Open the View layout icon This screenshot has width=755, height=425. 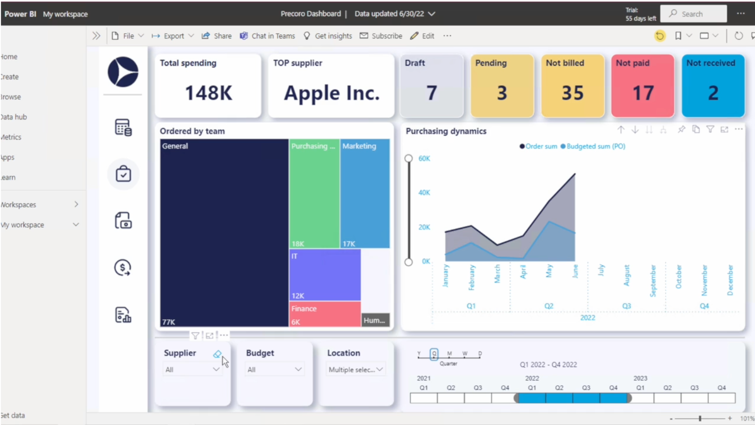tap(704, 36)
